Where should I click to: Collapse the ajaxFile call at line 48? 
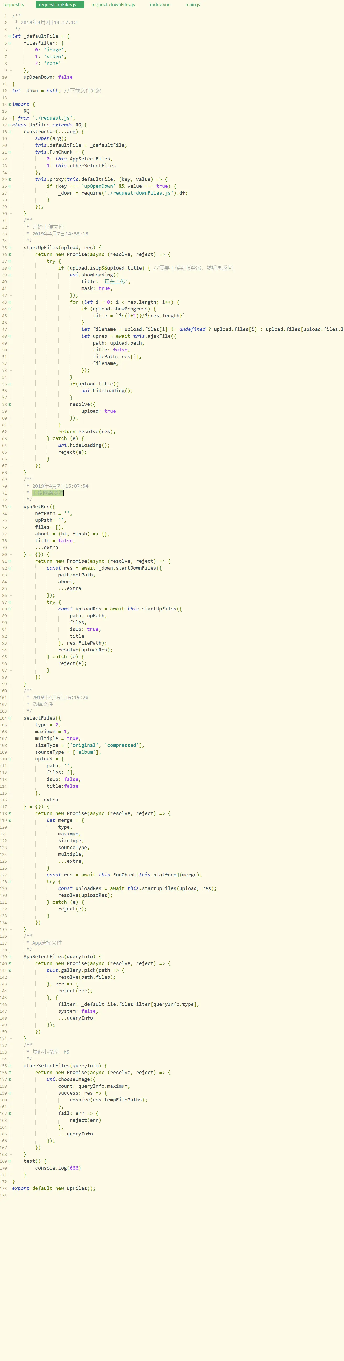click(x=9, y=336)
